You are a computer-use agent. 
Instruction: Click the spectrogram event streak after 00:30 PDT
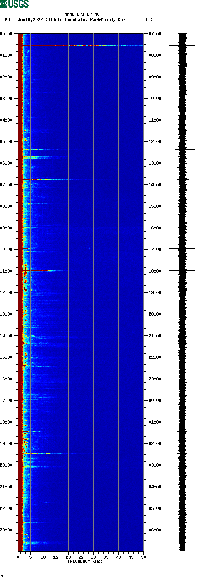(x=82, y=46)
